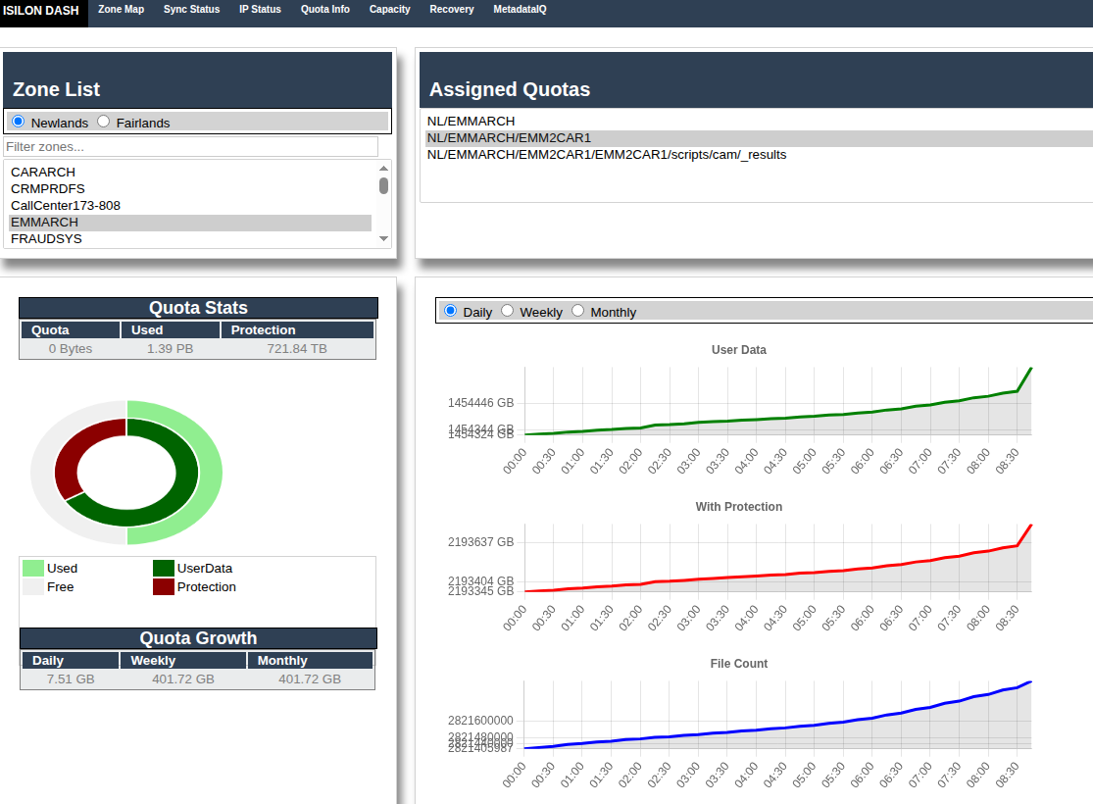Switch to the Capacity tab
Viewport: 1093px width, 804px height.
pyautogui.click(x=390, y=9)
